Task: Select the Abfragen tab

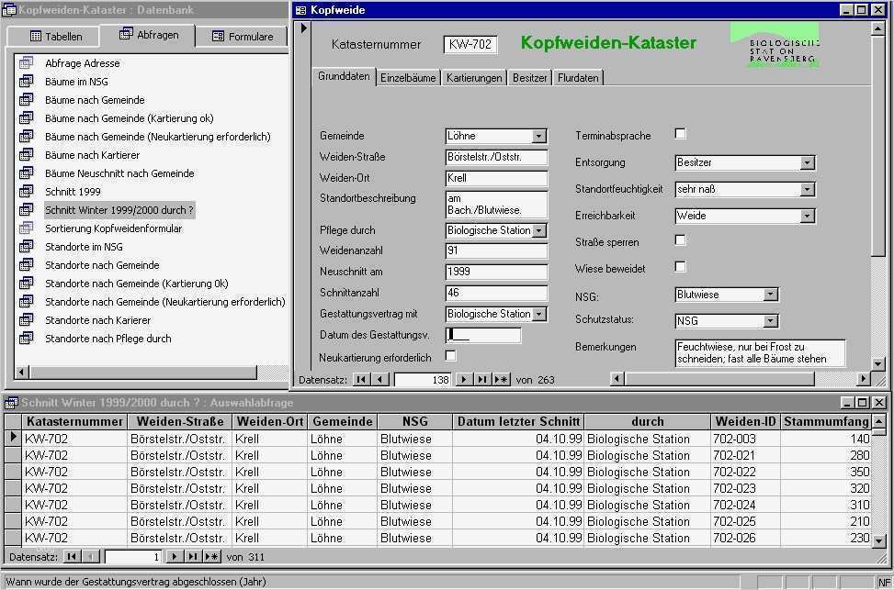Action: (148, 35)
